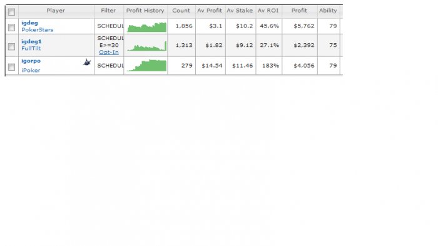Viewport: 438px width, 246px height.
Task: Sort by the Player column header
Action: point(56,11)
